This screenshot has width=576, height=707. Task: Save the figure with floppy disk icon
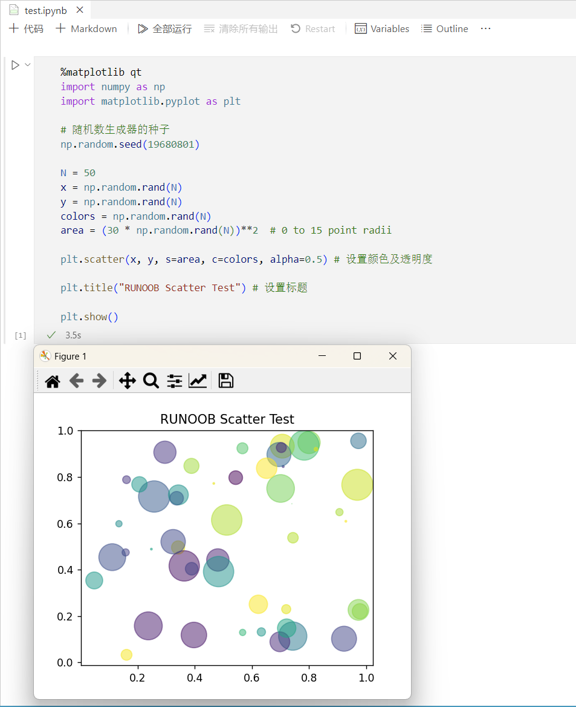[225, 381]
